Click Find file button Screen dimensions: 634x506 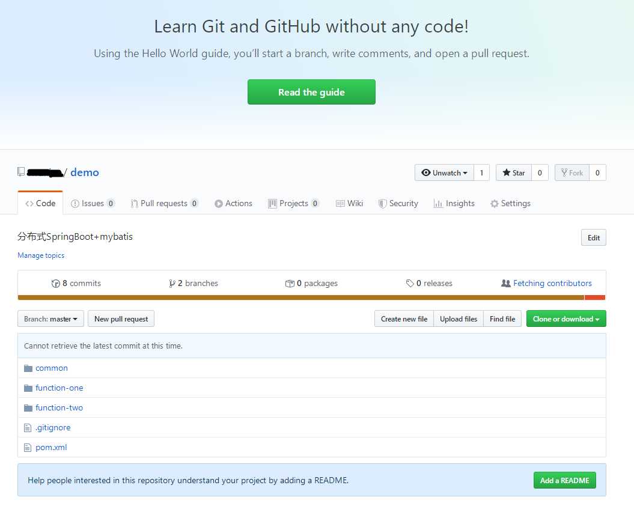coord(502,319)
